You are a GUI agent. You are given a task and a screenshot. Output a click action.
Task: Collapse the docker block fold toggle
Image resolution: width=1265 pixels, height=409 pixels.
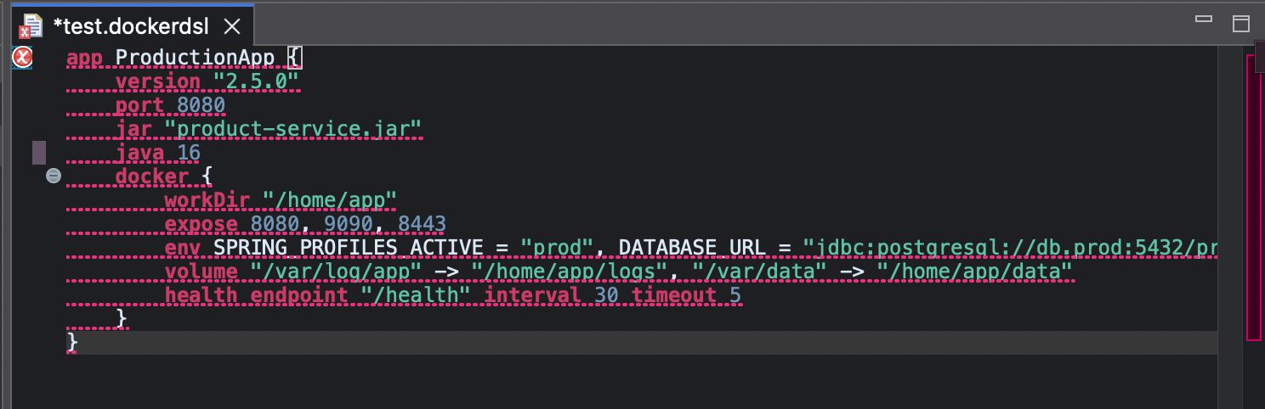tap(54, 176)
